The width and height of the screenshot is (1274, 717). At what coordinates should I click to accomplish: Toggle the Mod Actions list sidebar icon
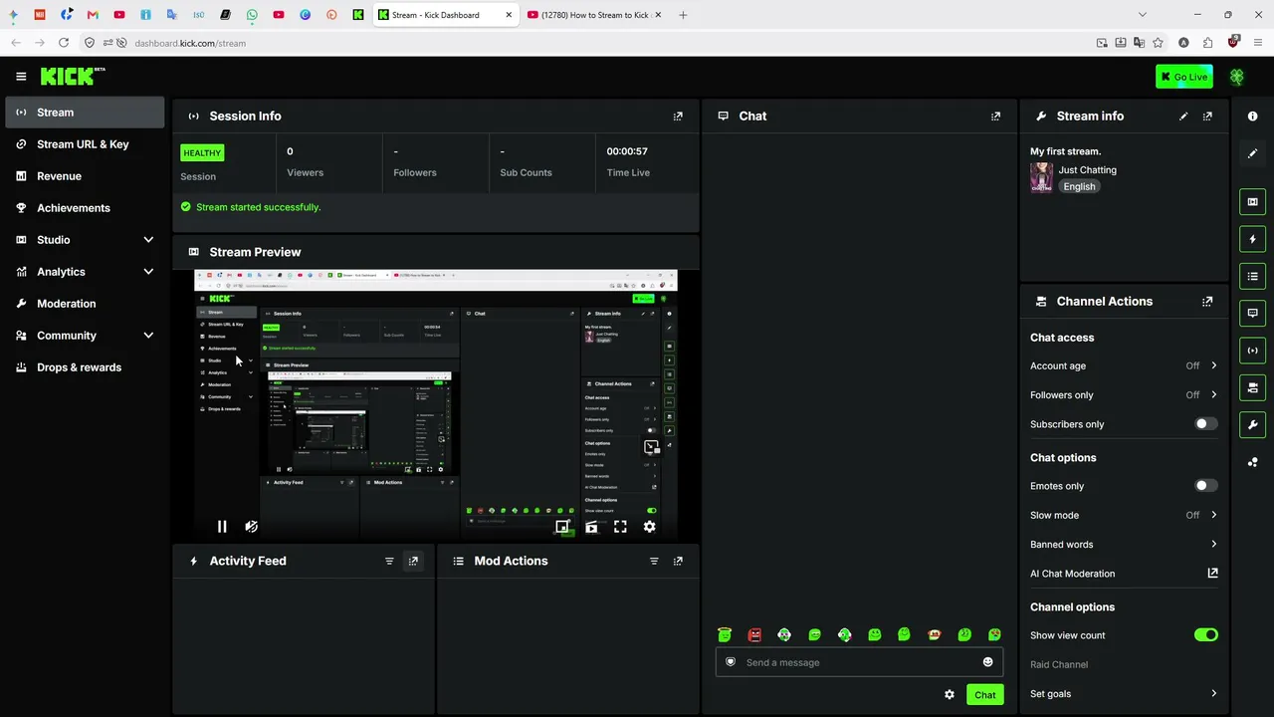(1253, 276)
